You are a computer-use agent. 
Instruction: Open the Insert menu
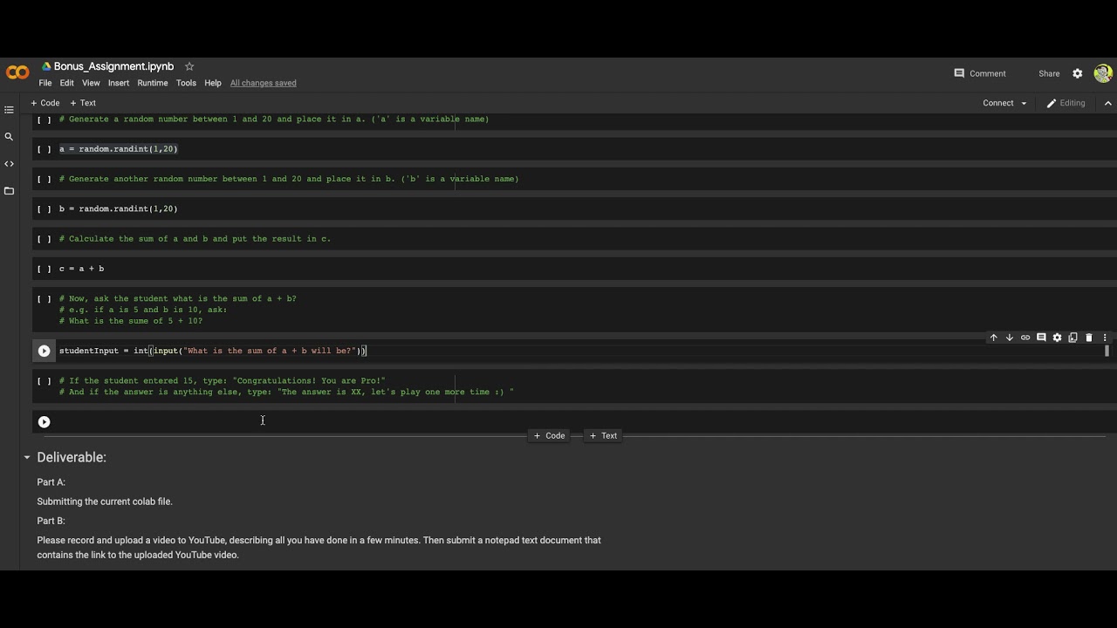pyautogui.click(x=119, y=83)
